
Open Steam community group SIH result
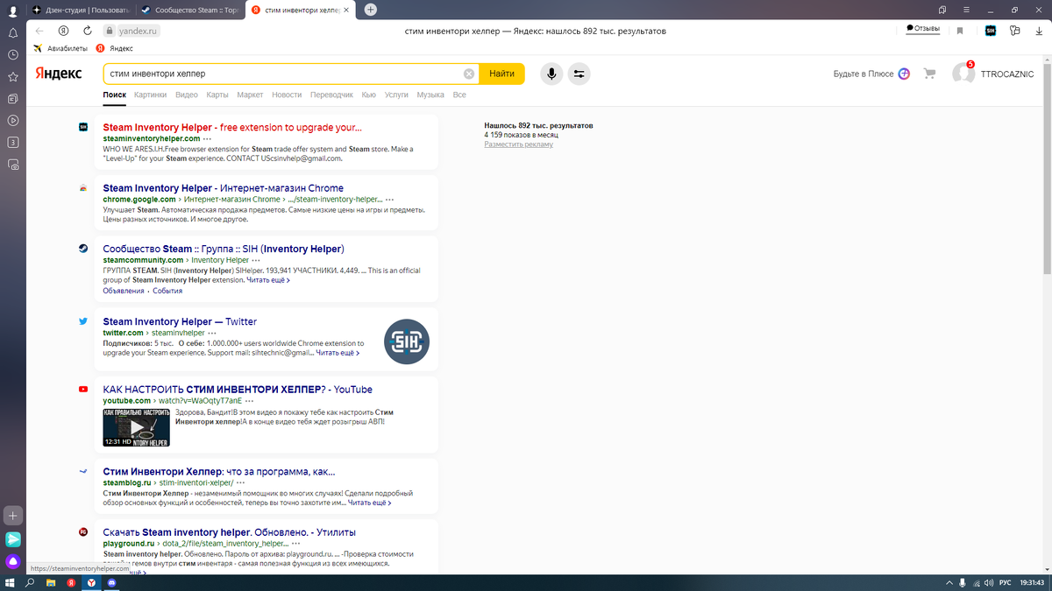[x=224, y=249]
